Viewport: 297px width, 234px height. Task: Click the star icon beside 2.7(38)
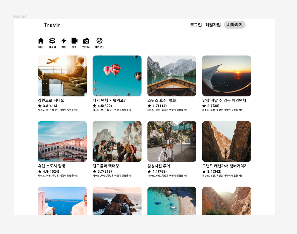[x=204, y=106]
